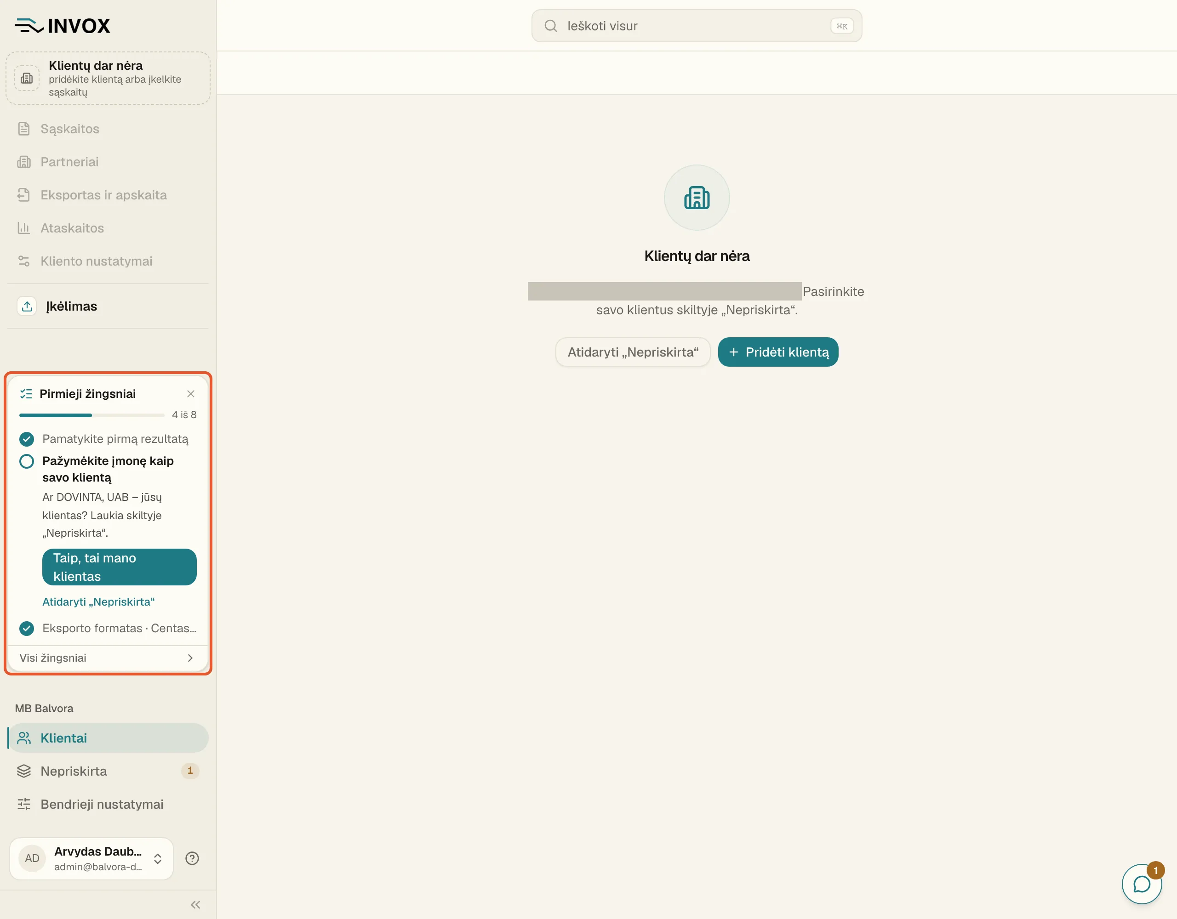This screenshot has height=919, width=1177.
Task: Click the Ataskaitos bar chart icon
Action: (23, 228)
